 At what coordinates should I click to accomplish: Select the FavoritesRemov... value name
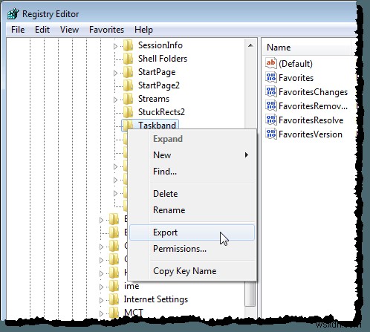point(313,106)
